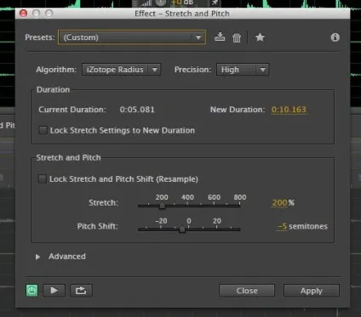Screen dimensions: 361x317
Task: Edit the New Duration value 0:10.163
Action: (x=289, y=110)
